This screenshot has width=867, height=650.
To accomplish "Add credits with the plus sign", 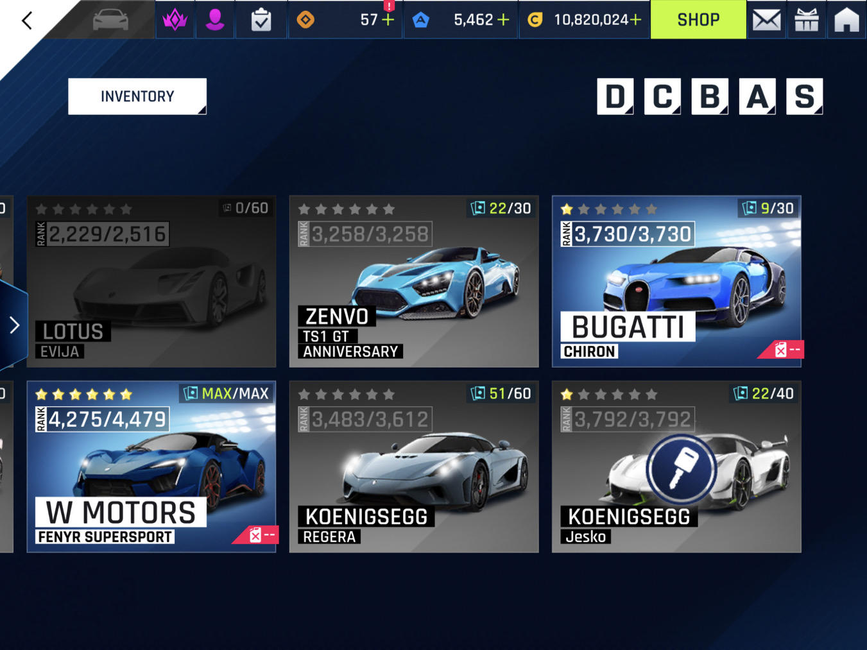I will (635, 20).
